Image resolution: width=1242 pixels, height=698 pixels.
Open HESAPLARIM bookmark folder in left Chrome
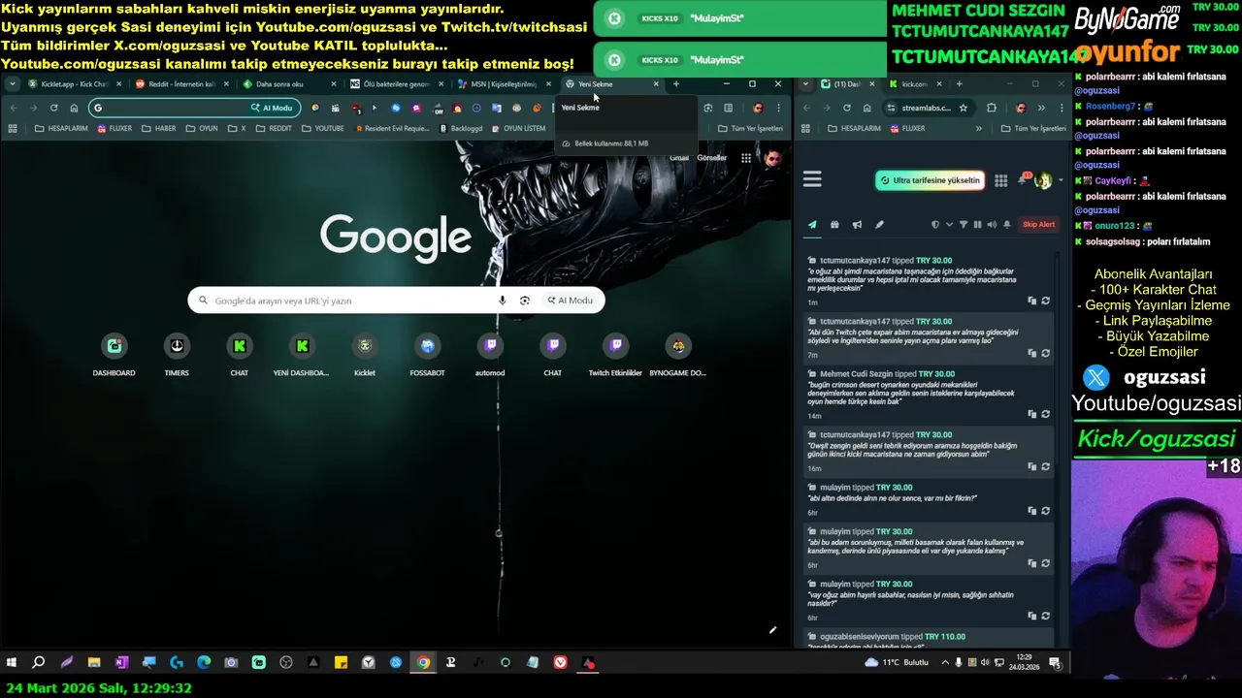pyautogui.click(x=61, y=128)
